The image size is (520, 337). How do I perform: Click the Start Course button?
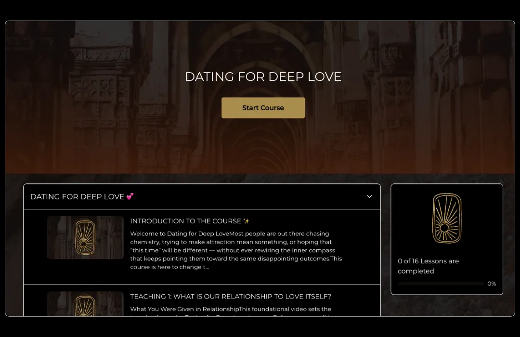click(263, 108)
